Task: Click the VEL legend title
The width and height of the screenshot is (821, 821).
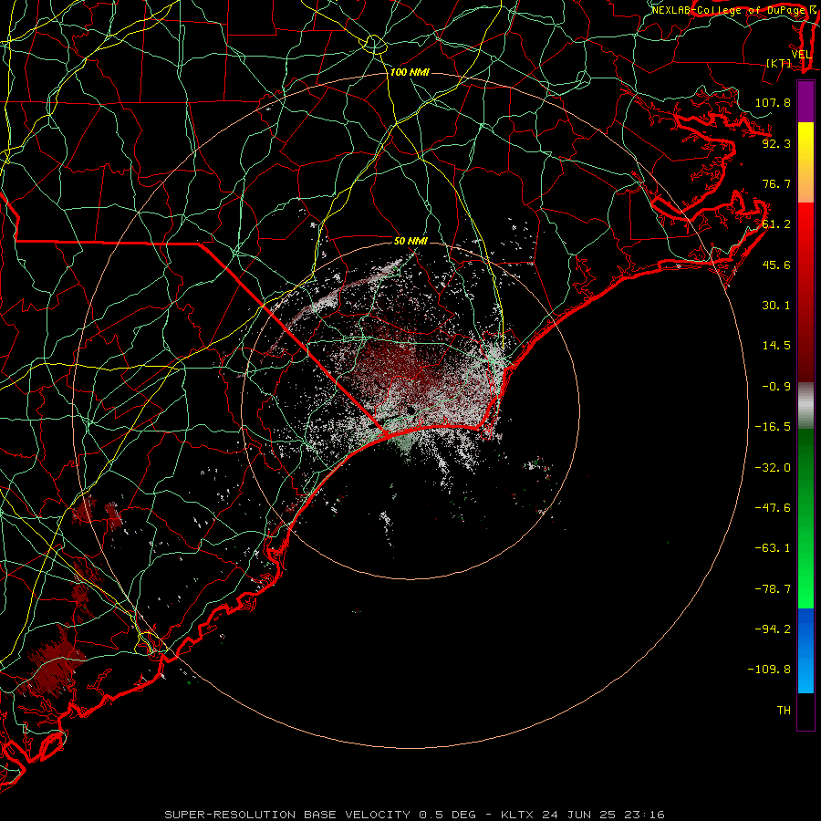Action: click(x=801, y=55)
